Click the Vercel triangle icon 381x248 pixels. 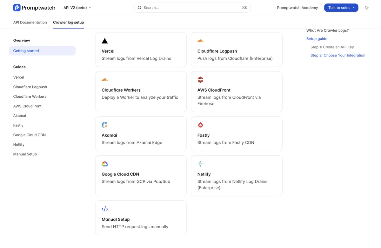pos(105,41)
